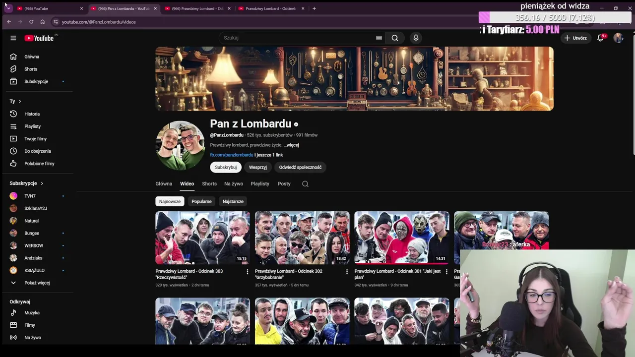Image resolution: width=635 pixels, height=357 pixels.
Task: Open Twoje filmy in sidebar
Action: [x=35, y=139]
